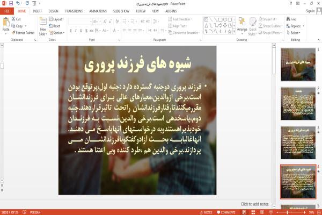Toggle Strikethrough formatting
This screenshot has height=215, width=322.
point(91,31)
